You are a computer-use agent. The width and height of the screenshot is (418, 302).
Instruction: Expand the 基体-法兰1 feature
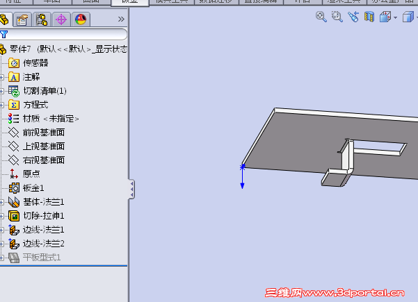click(1, 203)
